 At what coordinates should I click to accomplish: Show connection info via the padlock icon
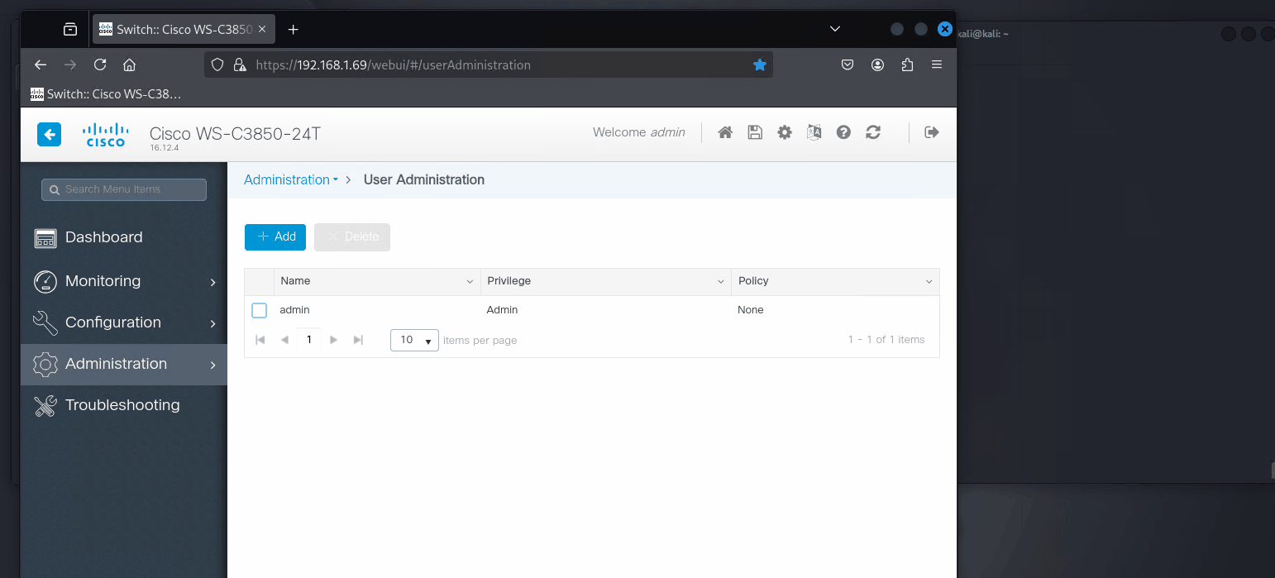point(240,64)
